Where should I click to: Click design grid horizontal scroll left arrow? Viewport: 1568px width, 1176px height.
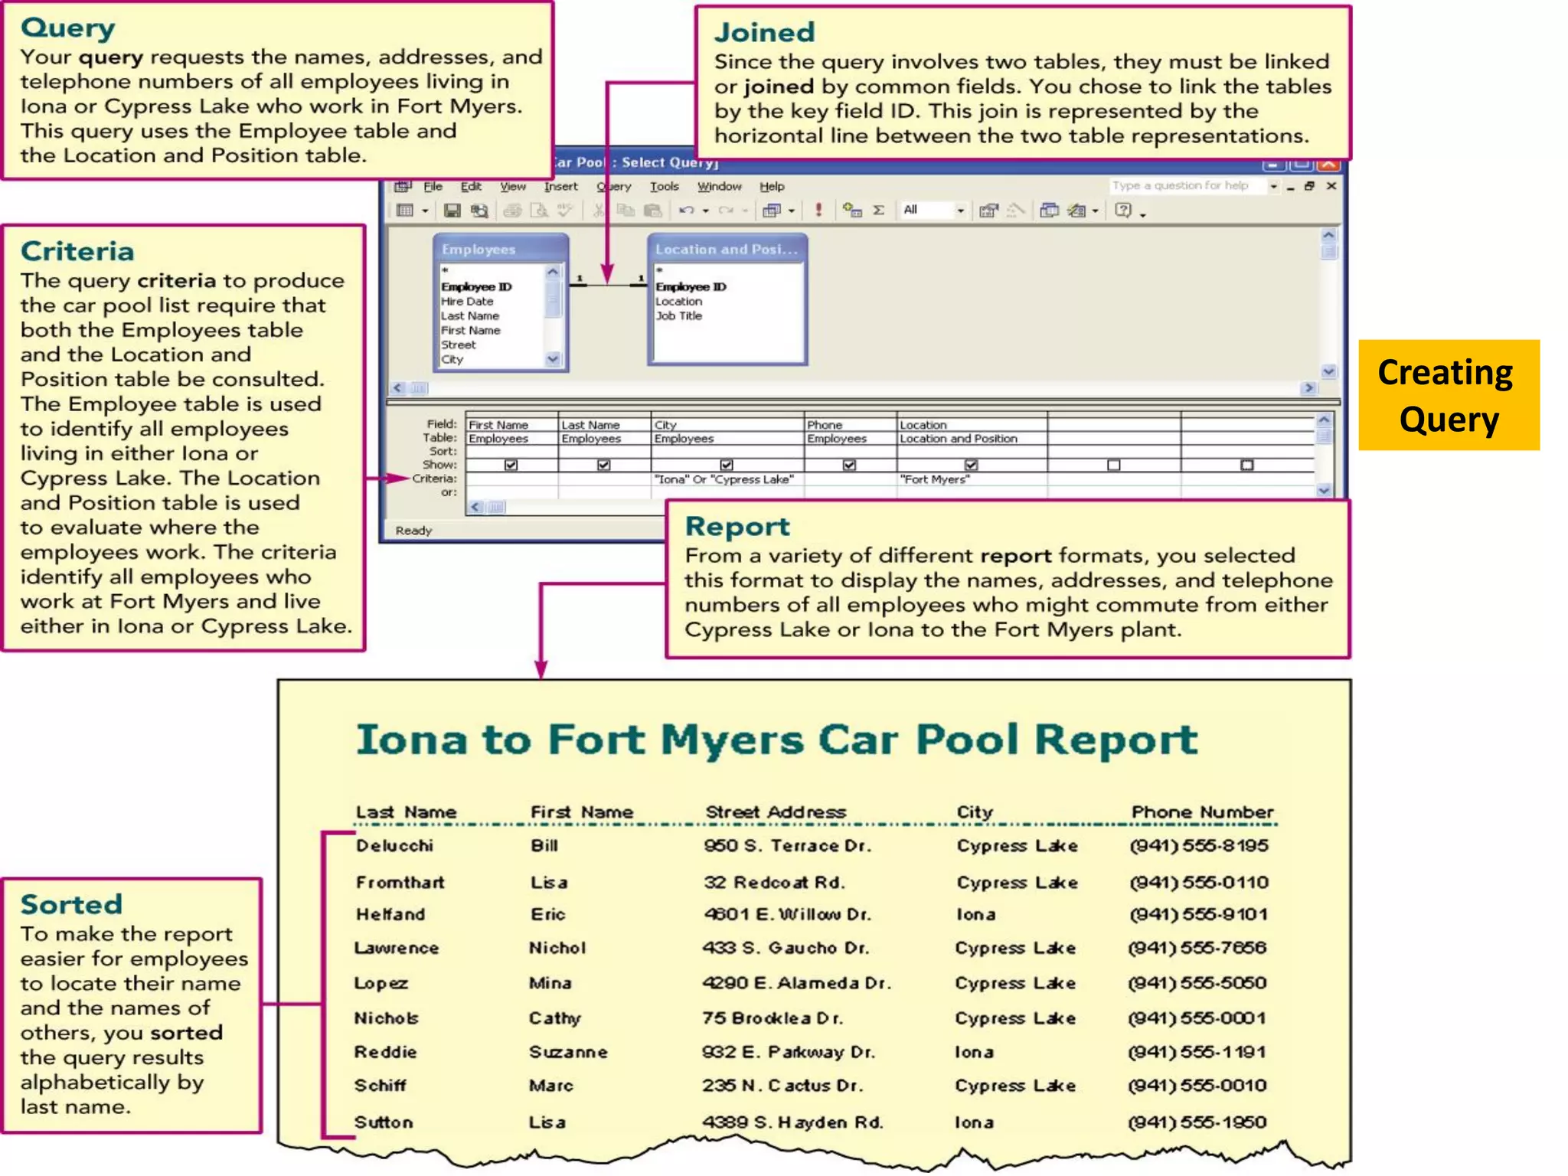point(476,507)
